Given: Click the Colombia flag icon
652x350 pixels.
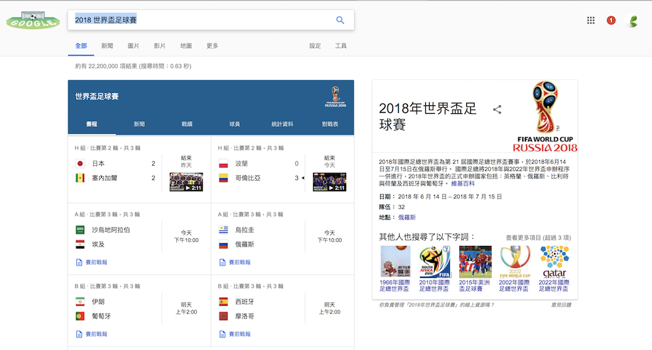Looking at the screenshot, I should click(x=223, y=178).
